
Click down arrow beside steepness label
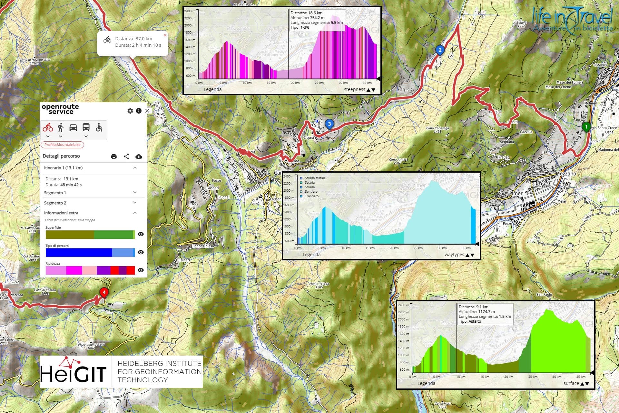(373, 90)
